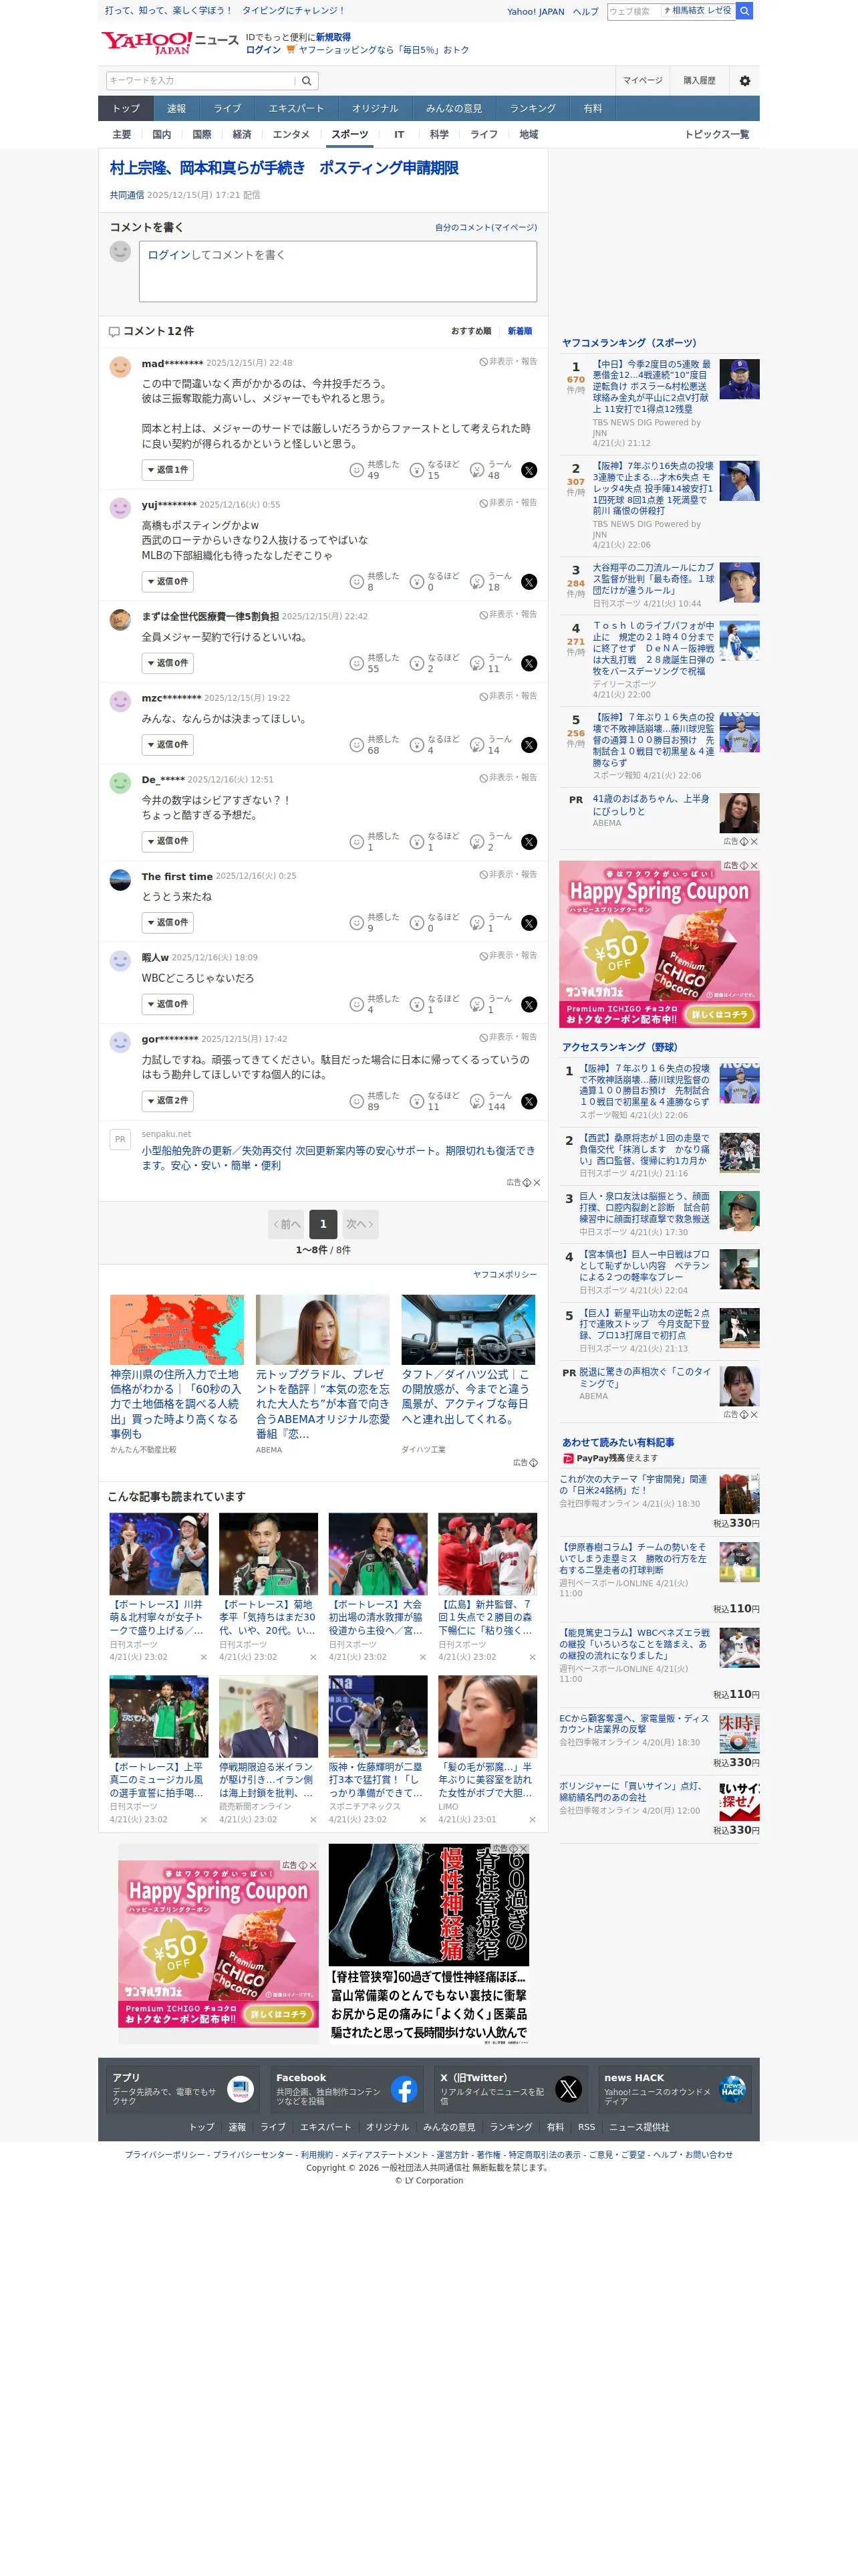Expand replies under The first time comment

[x=168, y=923]
